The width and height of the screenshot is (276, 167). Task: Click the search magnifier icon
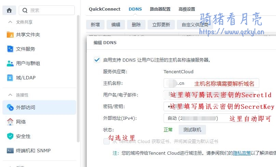(25, 10)
